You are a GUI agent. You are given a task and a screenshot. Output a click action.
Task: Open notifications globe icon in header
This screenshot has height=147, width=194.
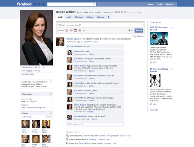point(43,4)
